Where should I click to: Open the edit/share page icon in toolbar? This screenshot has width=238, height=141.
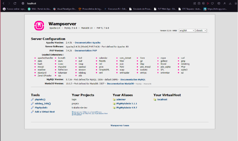(x=194, y=3)
